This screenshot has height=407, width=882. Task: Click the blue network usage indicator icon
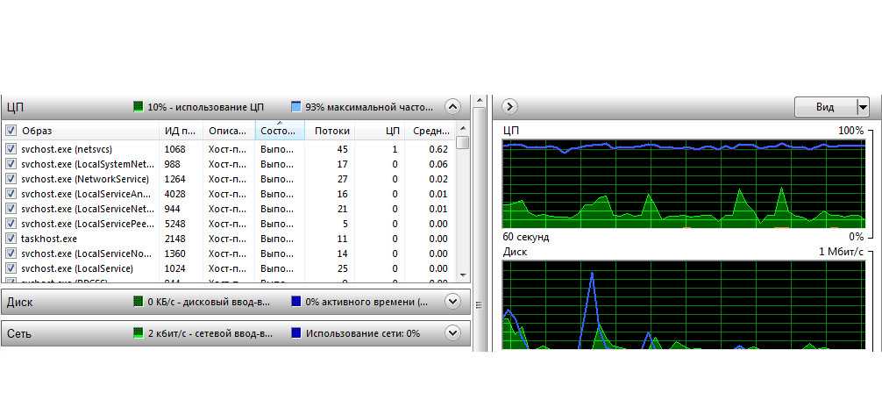point(296,333)
